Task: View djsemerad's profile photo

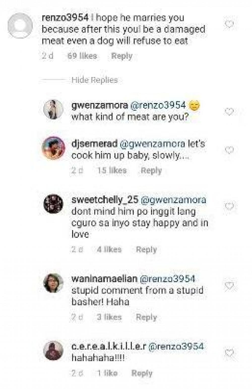Action: pyautogui.click(x=53, y=148)
